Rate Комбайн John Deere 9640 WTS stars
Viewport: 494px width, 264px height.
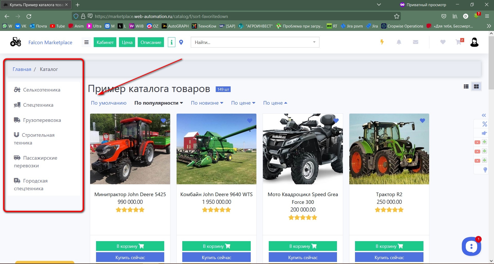pyautogui.click(x=216, y=210)
